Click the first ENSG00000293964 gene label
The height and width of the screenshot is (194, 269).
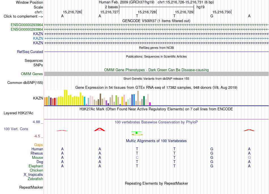(27, 25)
